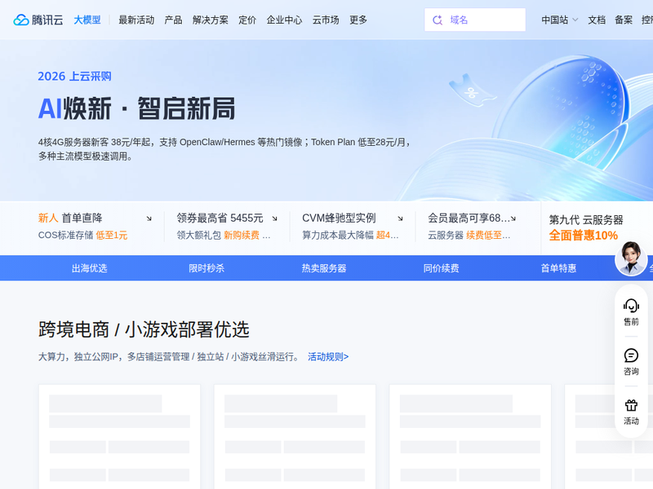Image resolution: width=653 pixels, height=489 pixels.
Task: Switch to the 首单特惠 tab
Action: pos(558,268)
